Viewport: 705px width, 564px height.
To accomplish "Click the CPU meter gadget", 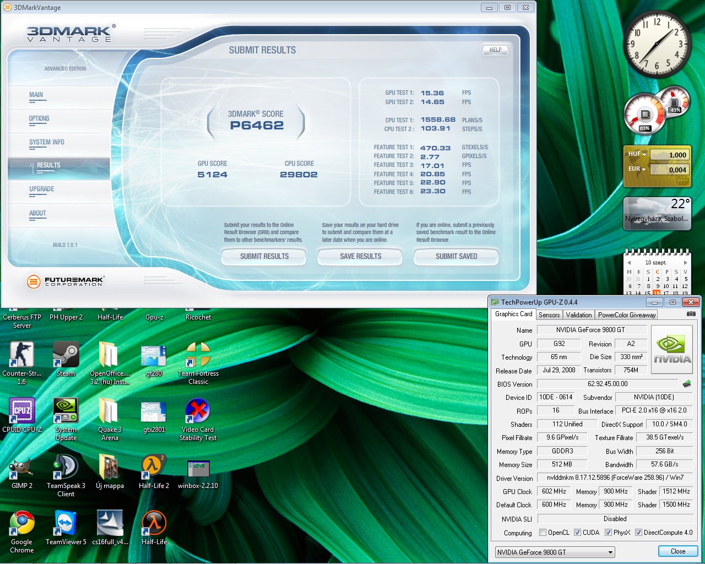I will click(645, 115).
